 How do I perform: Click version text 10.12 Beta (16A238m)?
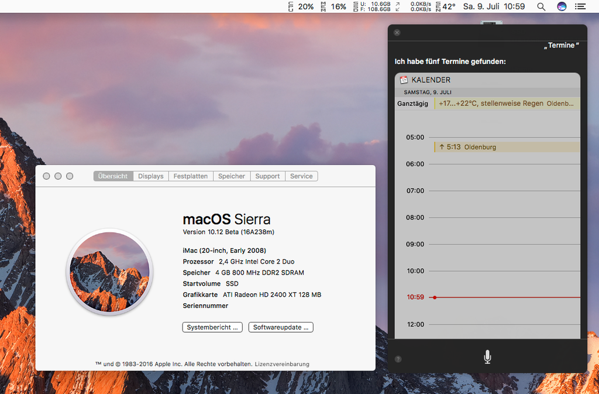pyautogui.click(x=229, y=232)
